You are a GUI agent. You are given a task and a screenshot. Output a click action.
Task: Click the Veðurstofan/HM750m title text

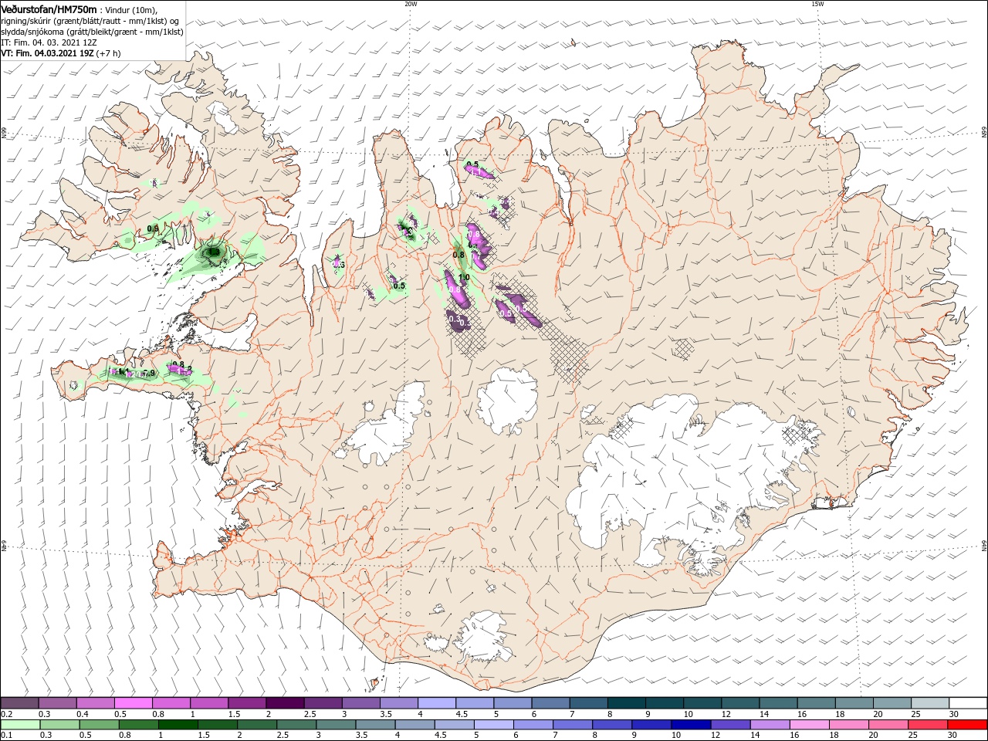click(49, 9)
